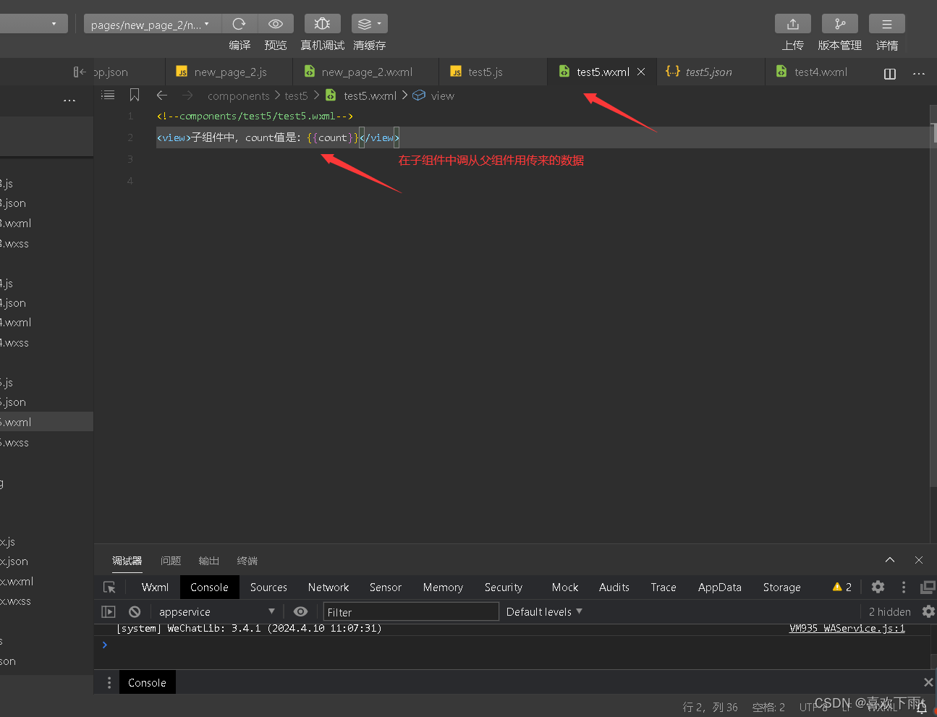937x717 pixels.
Task: Open the appservice context dropdown
Action: [216, 611]
